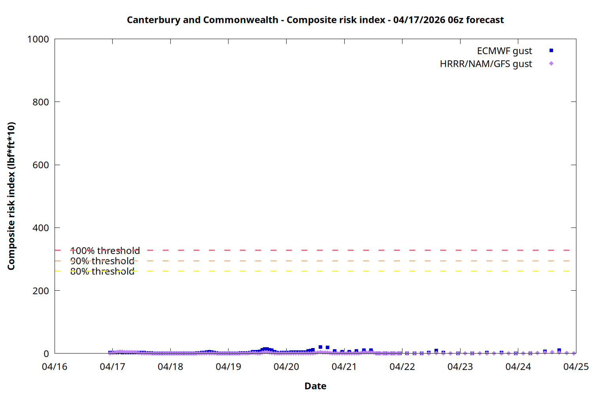Click the 04/22 date tick label
This screenshot has width=593, height=395.
pos(402,367)
